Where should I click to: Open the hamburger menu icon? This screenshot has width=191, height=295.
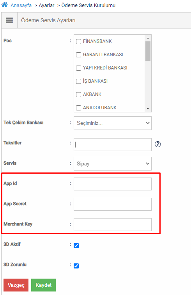[x=9, y=20]
